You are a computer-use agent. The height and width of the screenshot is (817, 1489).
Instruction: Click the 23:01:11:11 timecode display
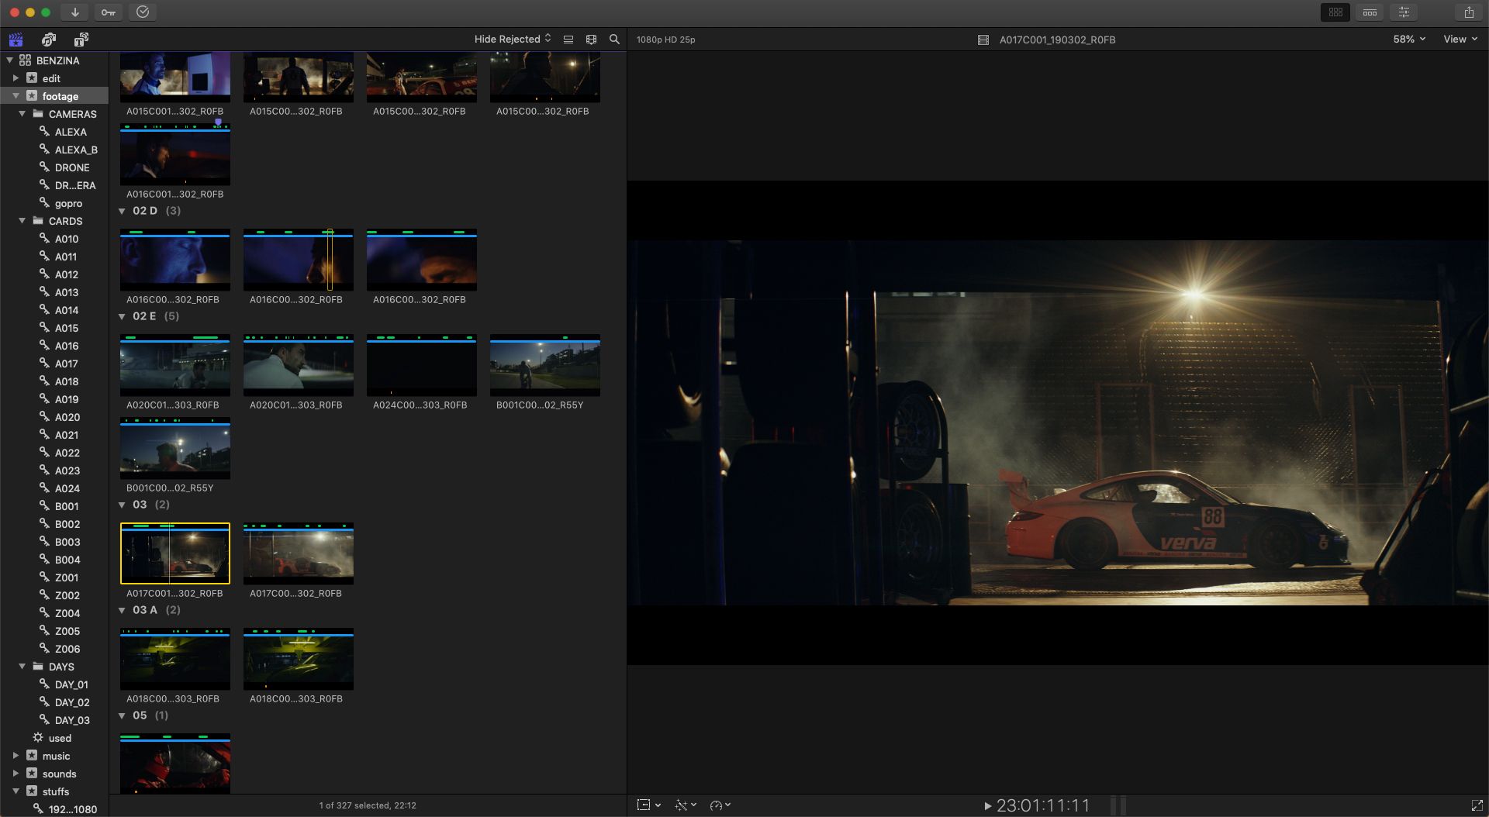pyautogui.click(x=1043, y=806)
